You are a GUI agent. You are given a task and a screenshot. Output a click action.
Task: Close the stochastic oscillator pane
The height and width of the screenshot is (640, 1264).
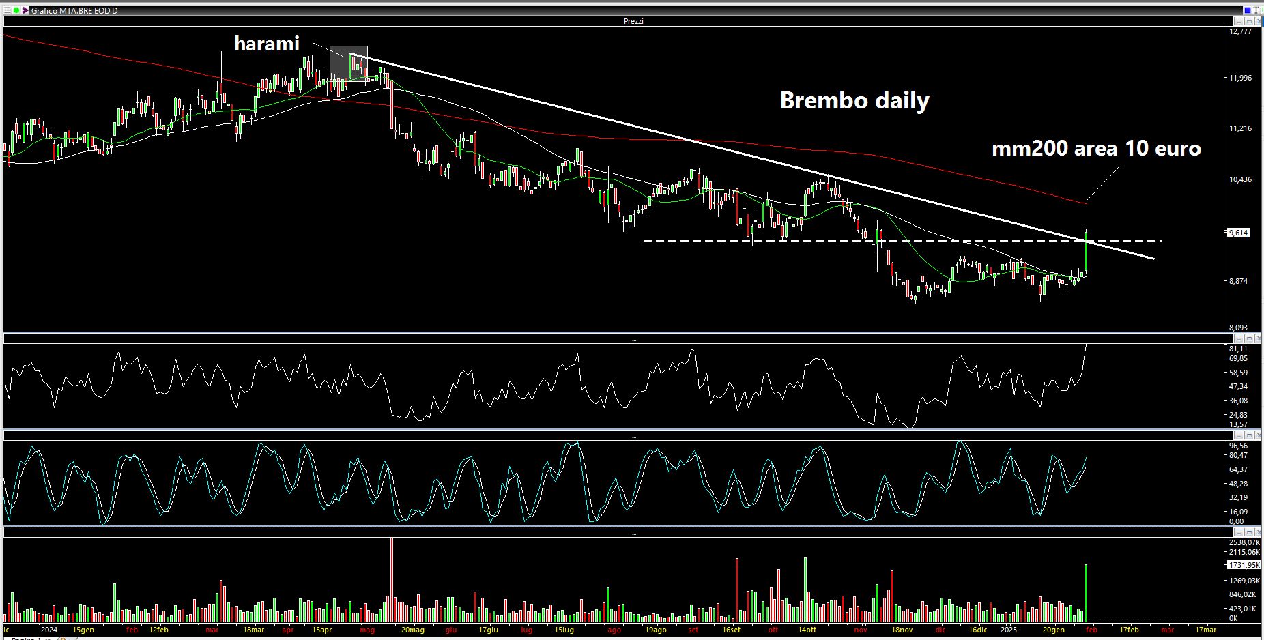[1258, 435]
